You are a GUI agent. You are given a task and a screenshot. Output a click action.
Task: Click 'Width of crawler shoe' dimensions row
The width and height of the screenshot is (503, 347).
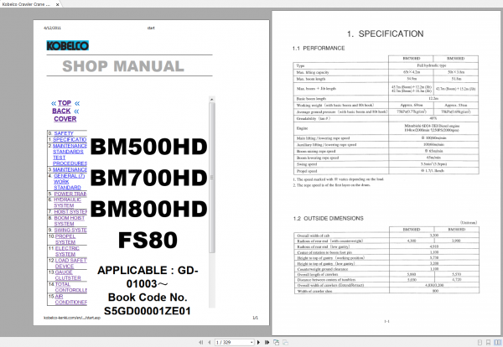pos(386,291)
